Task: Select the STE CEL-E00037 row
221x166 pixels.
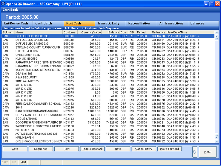Action: (108, 51)
